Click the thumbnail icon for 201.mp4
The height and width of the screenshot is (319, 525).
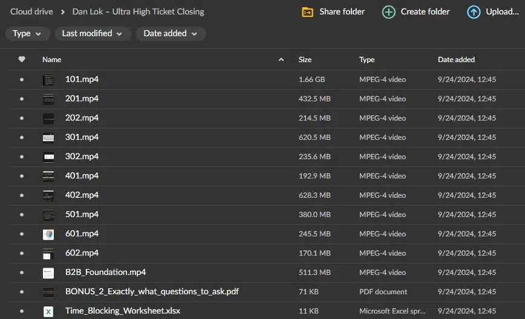tap(48, 99)
